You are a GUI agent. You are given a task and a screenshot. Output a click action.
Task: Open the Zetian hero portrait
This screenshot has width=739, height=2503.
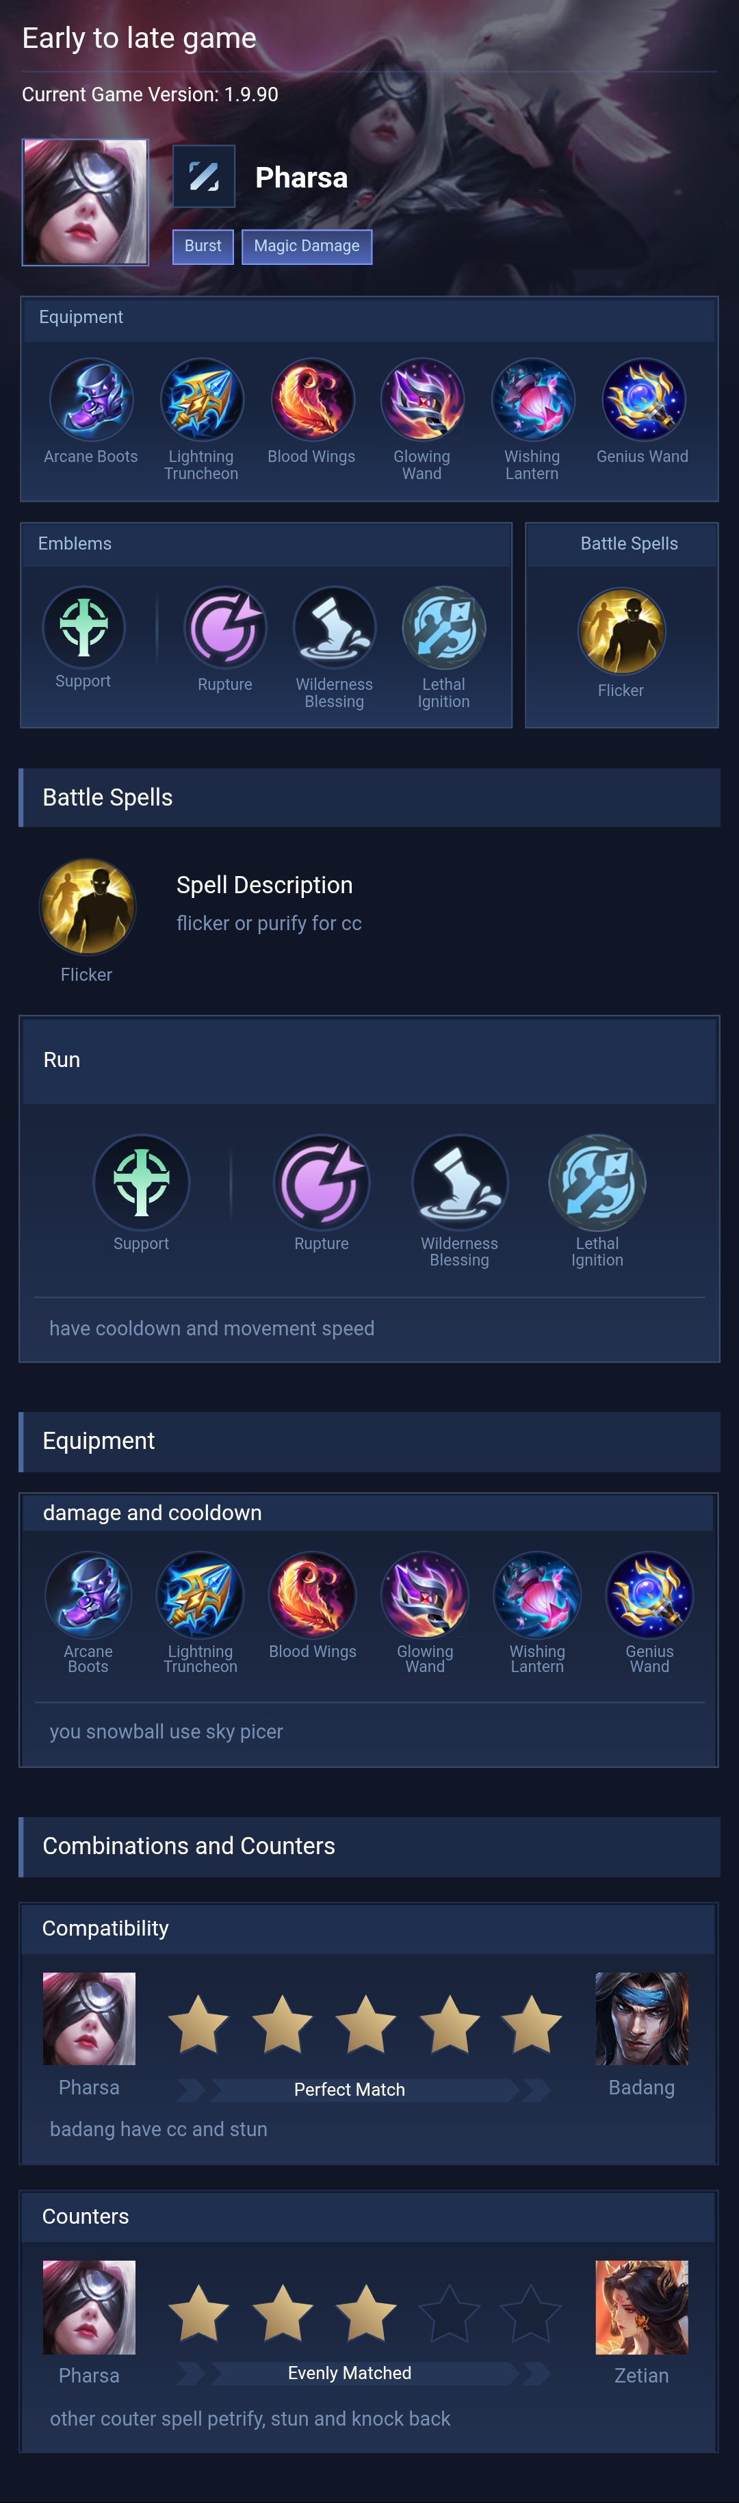(x=642, y=2306)
